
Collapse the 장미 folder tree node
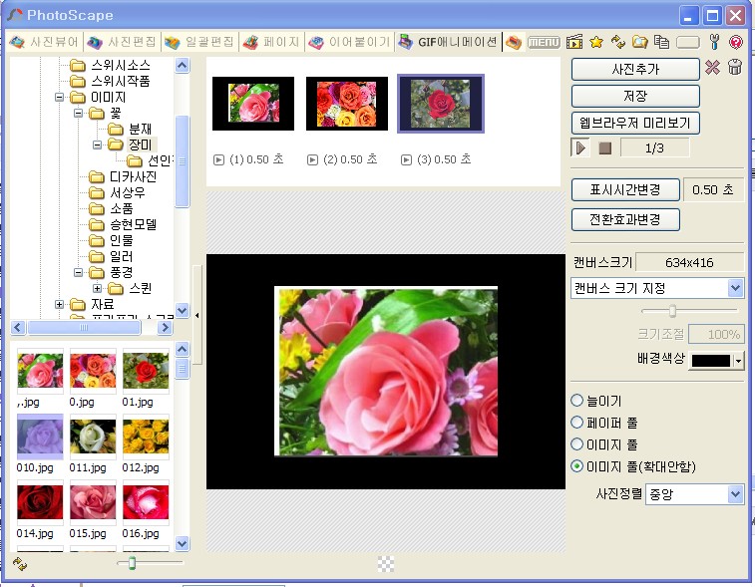pyautogui.click(x=98, y=145)
